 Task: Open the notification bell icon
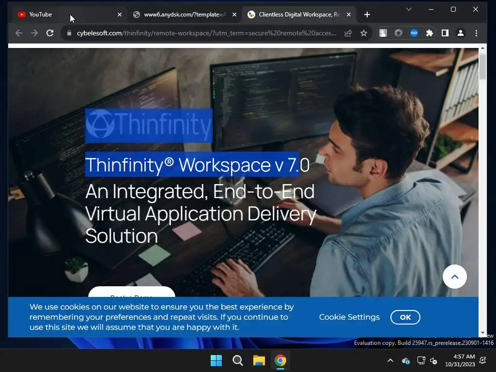(x=483, y=360)
